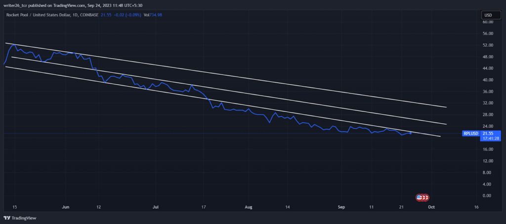Click the 14 date label on time axis
Screen dimensions: 506x224
[288, 207]
